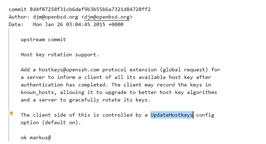
Task: Open the djm@openbsd.org email link
Action: click(107, 17)
